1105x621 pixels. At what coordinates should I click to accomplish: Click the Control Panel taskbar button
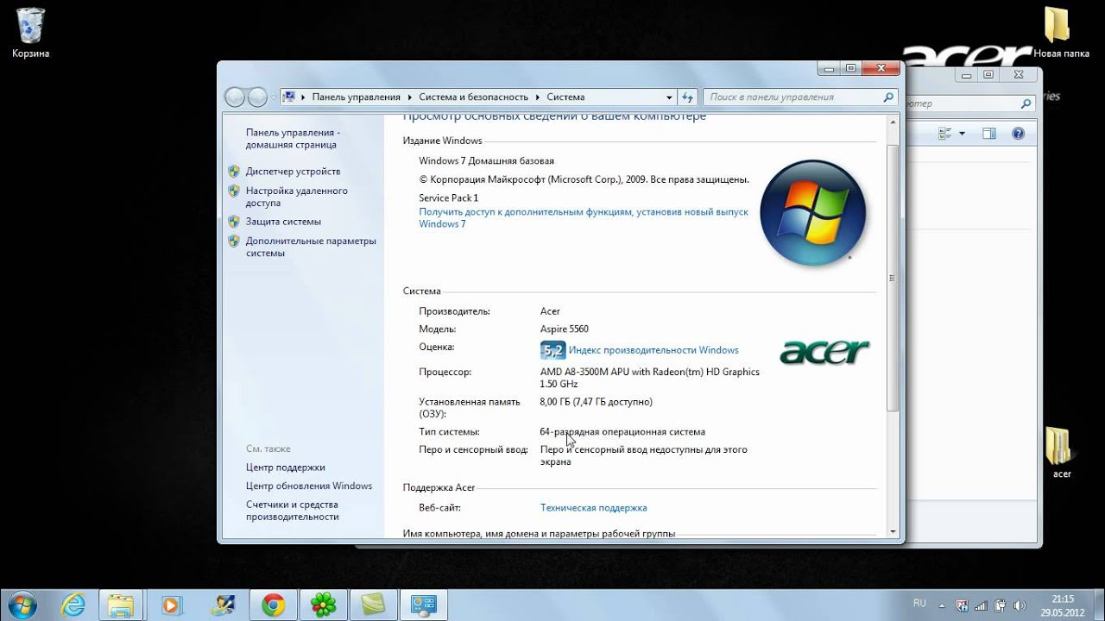(x=424, y=605)
